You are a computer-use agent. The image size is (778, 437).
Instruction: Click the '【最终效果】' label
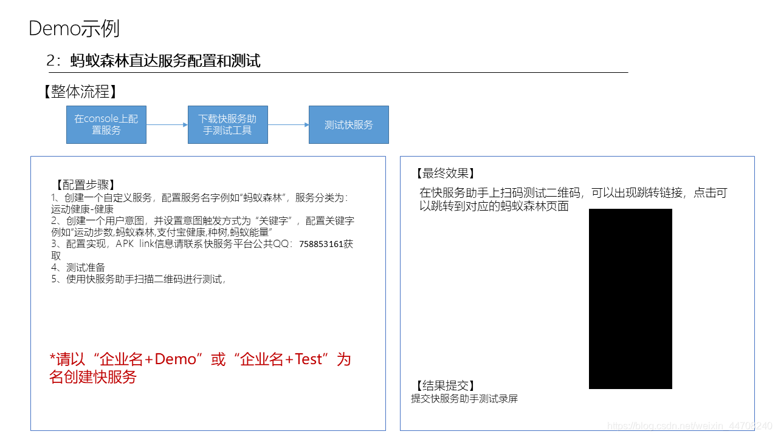point(444,174)
